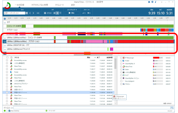
Task: Click the orange marker on the overview timeline
Action: 87,53
